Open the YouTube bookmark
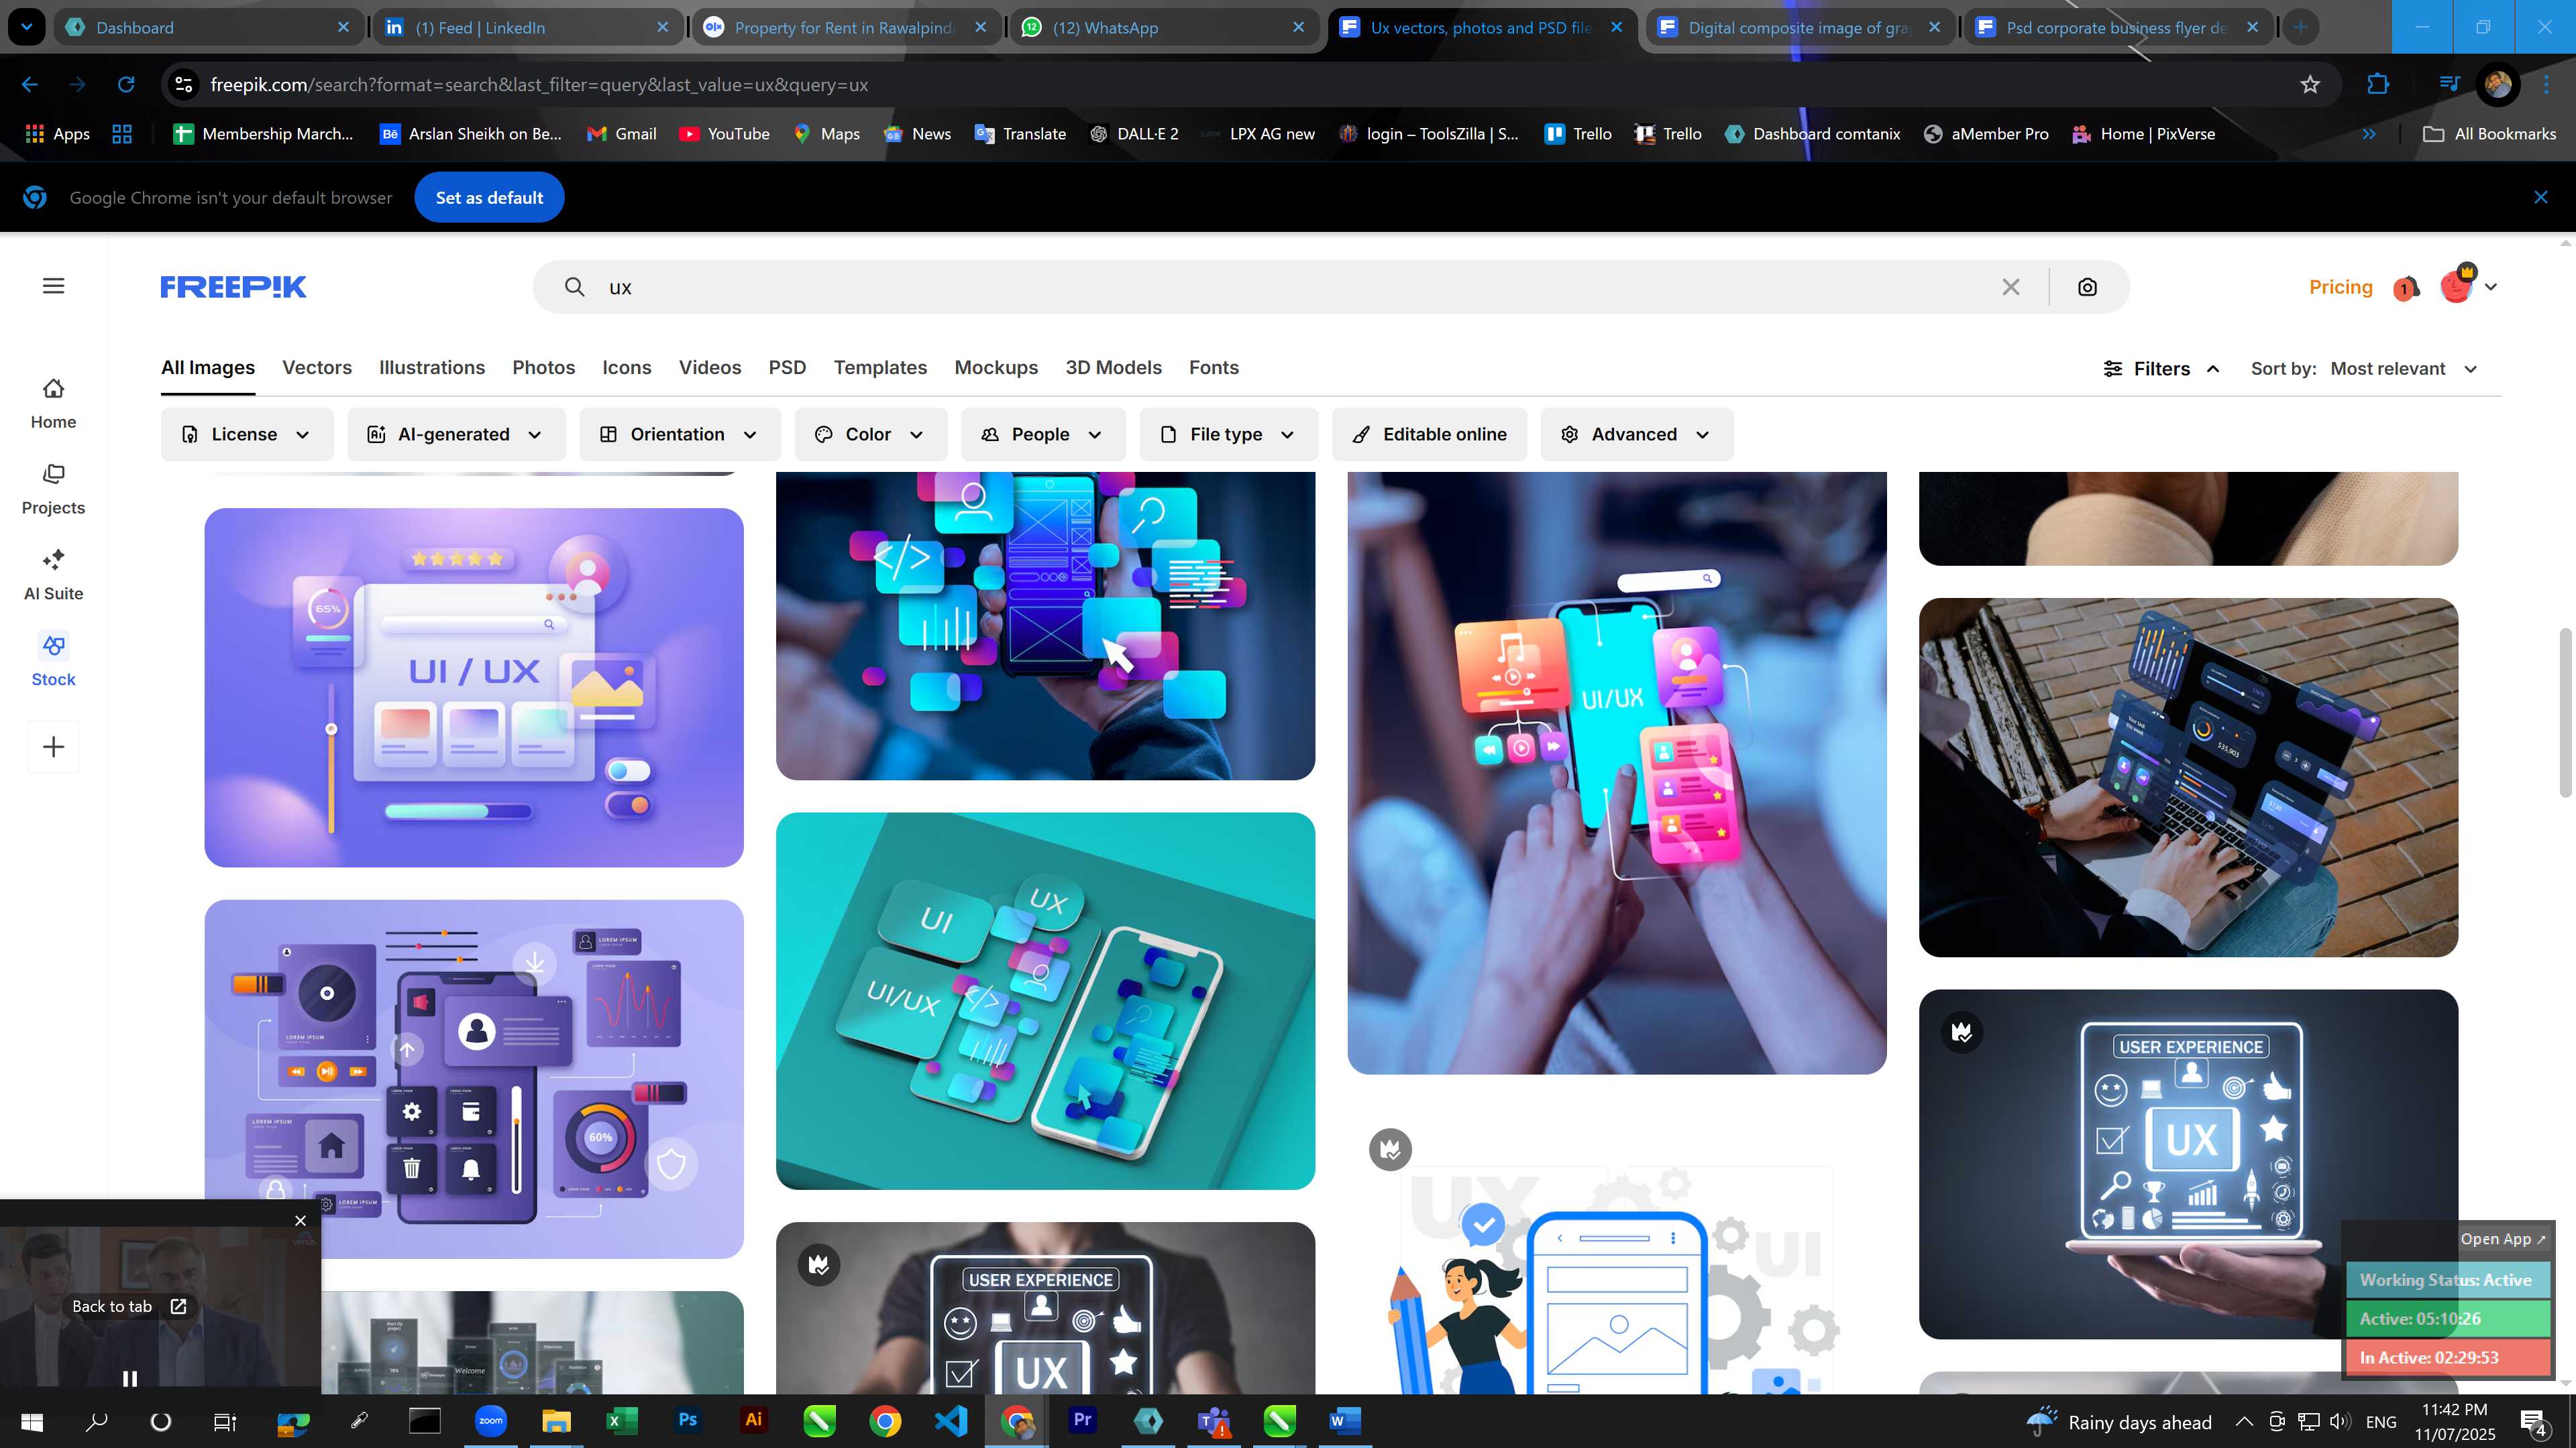The height and width of the screenshot is (1448, 2576). click(x=724, y=134)
